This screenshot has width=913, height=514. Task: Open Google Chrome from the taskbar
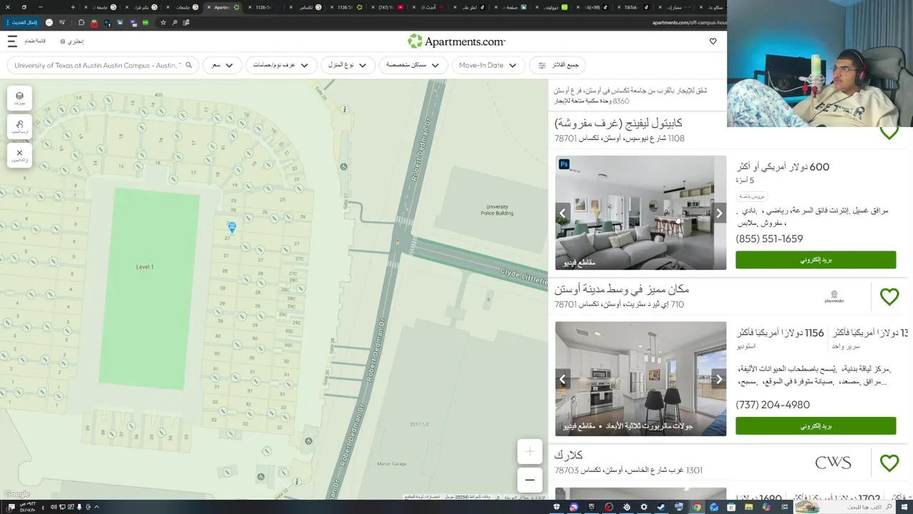[696, 507]
